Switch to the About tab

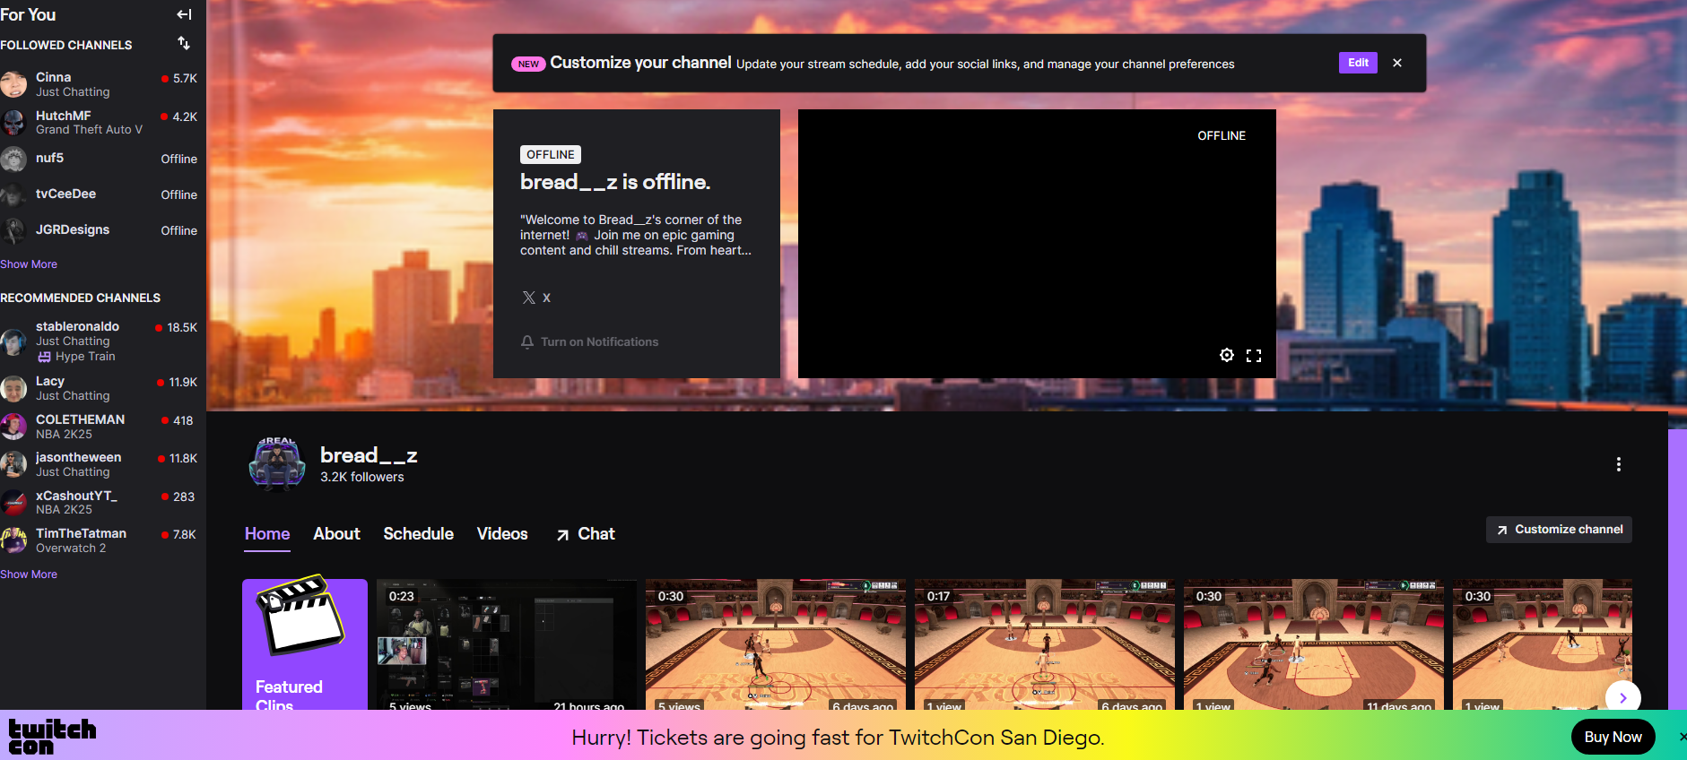click(336, 534)
